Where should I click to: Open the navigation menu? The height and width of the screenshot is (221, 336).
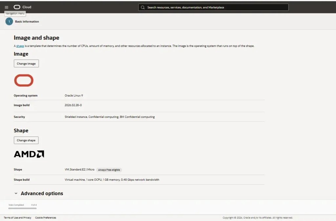[6, 7]
